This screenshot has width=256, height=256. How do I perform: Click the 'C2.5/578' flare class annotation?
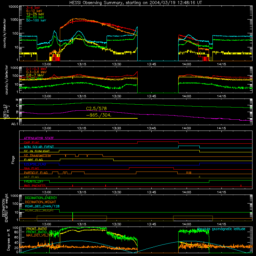(96, 108)
